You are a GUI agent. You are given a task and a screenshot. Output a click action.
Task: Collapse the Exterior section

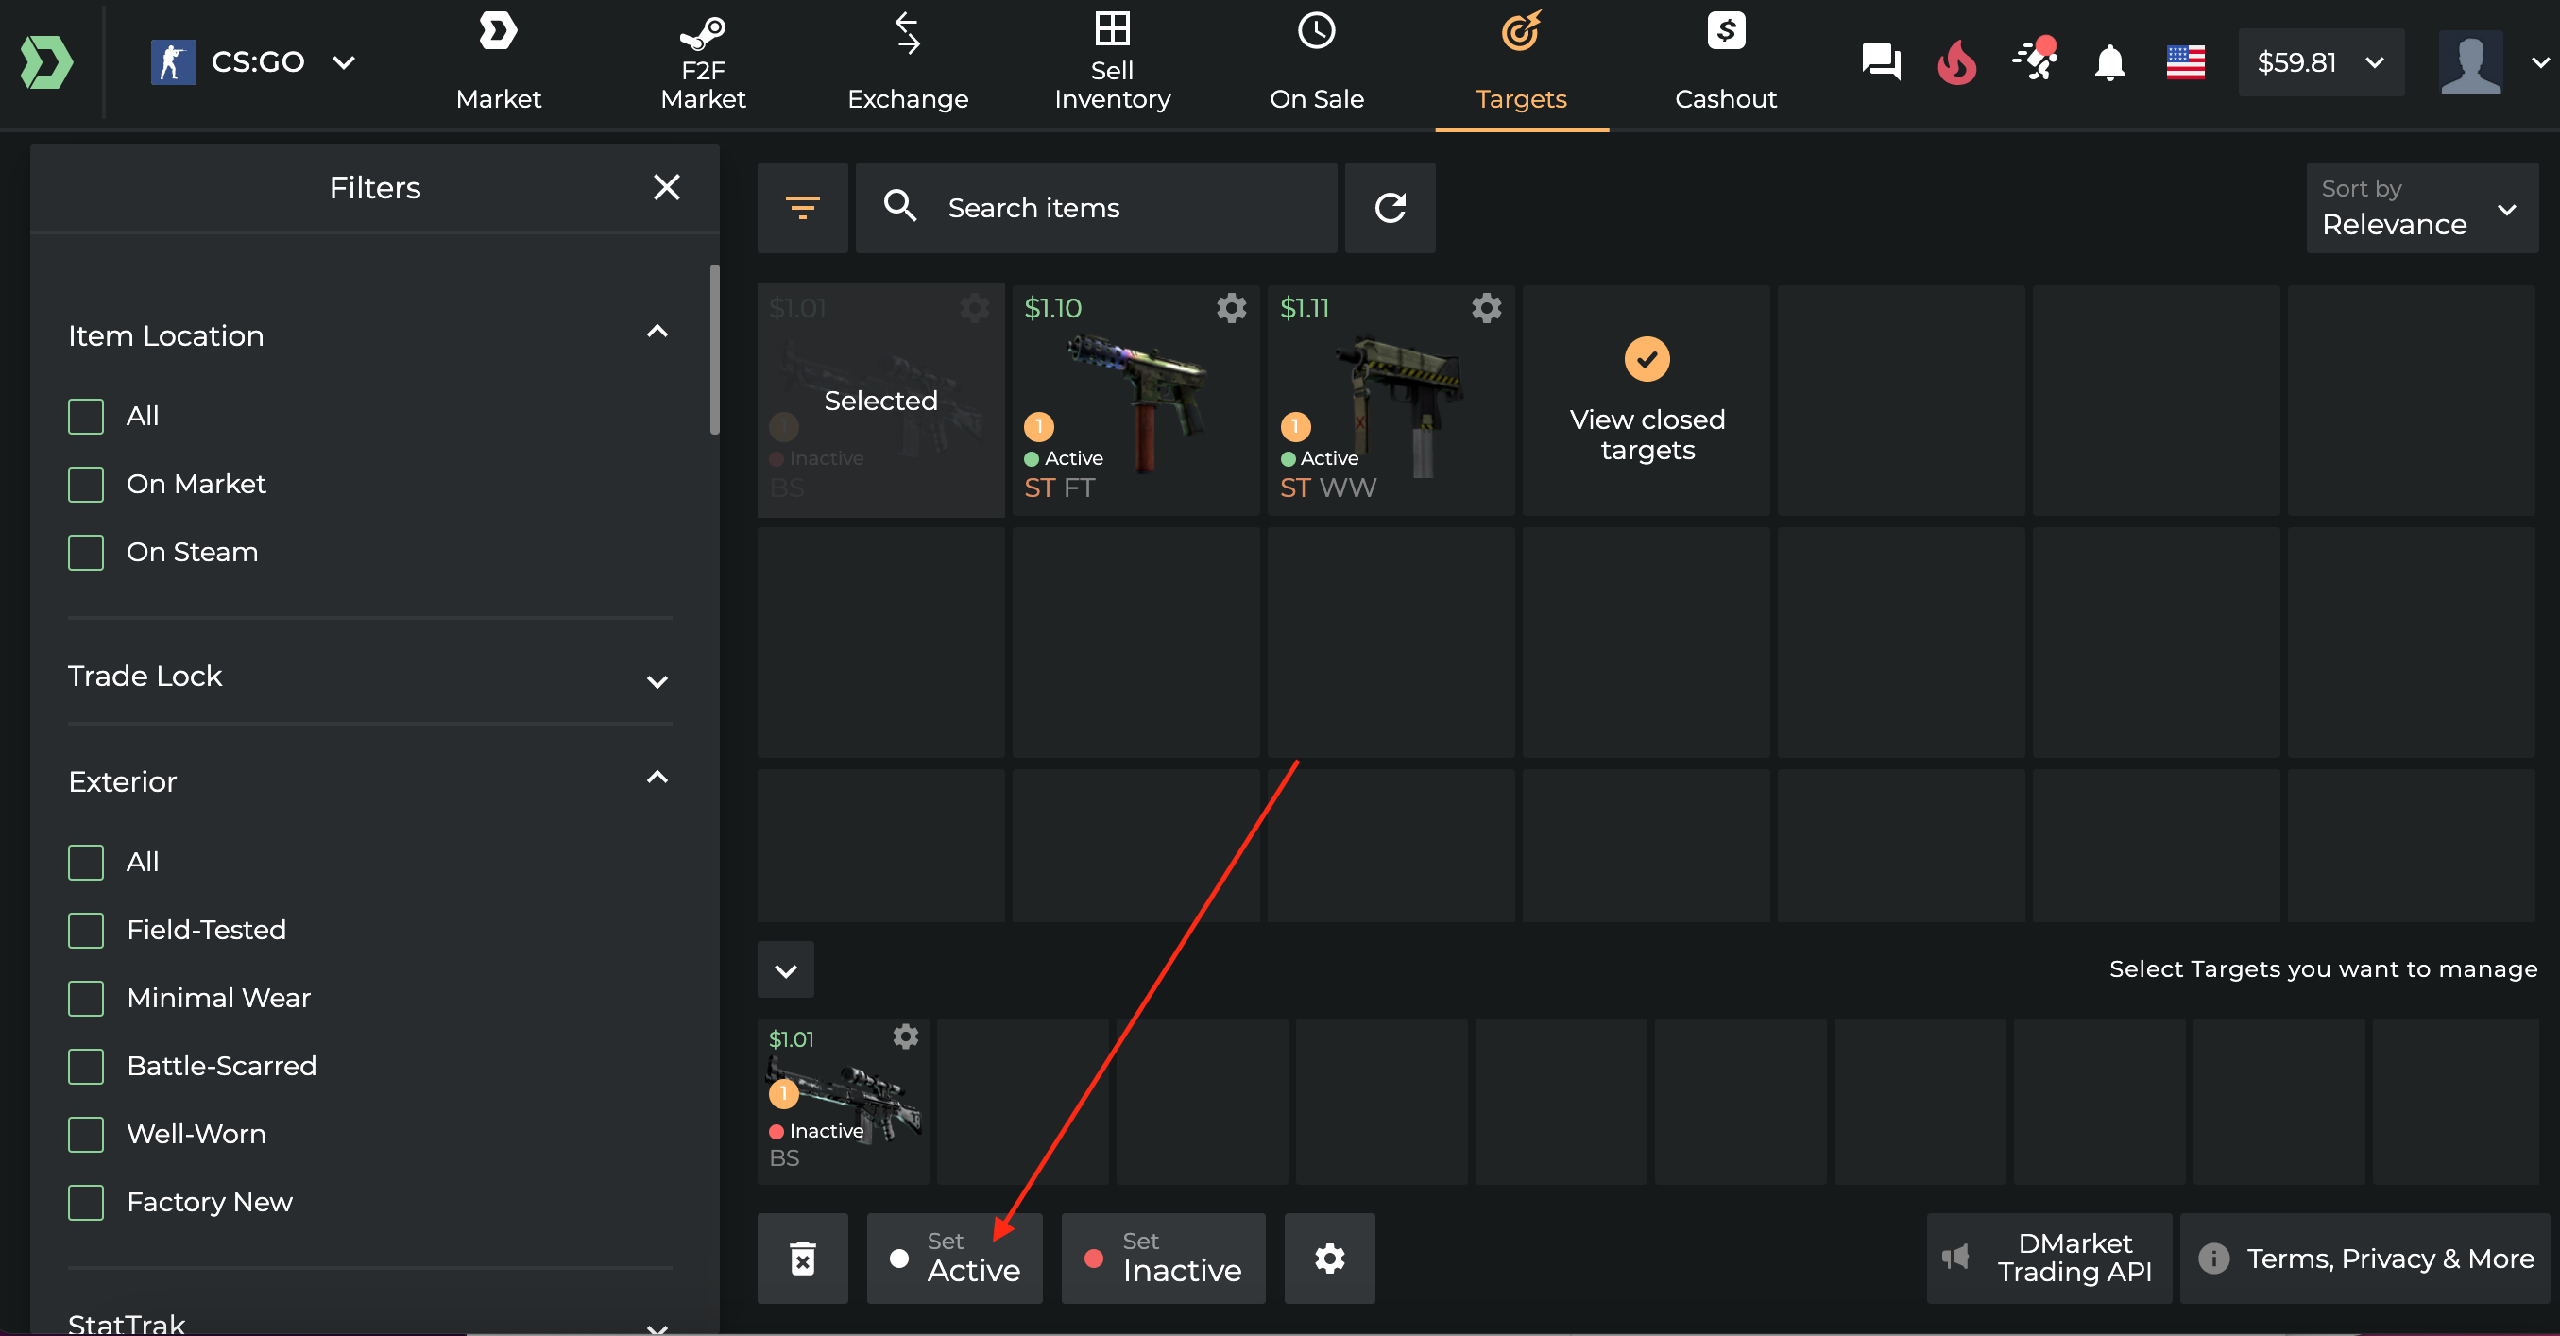pyautogui.click(x=657, y=777)
